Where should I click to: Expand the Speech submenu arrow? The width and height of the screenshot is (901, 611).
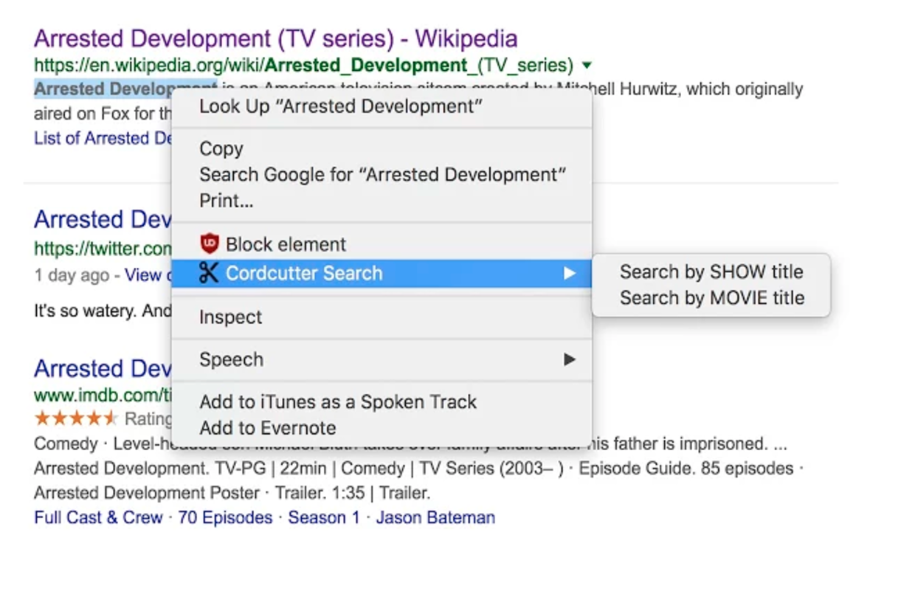coord(570,359)
